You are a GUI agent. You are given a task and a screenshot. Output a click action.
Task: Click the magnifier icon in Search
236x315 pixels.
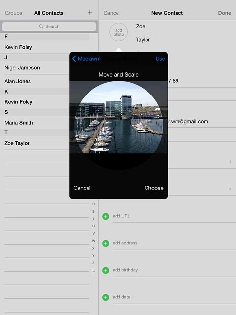[x=41, y=26]
